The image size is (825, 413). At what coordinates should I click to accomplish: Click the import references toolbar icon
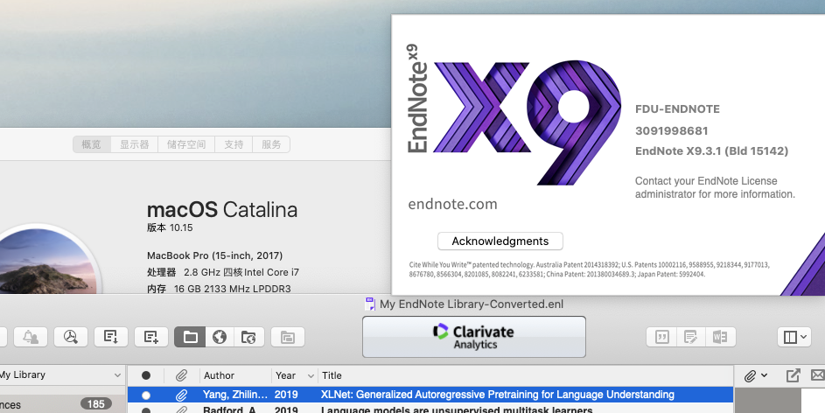pyautogui.click(x=111, y=337)
